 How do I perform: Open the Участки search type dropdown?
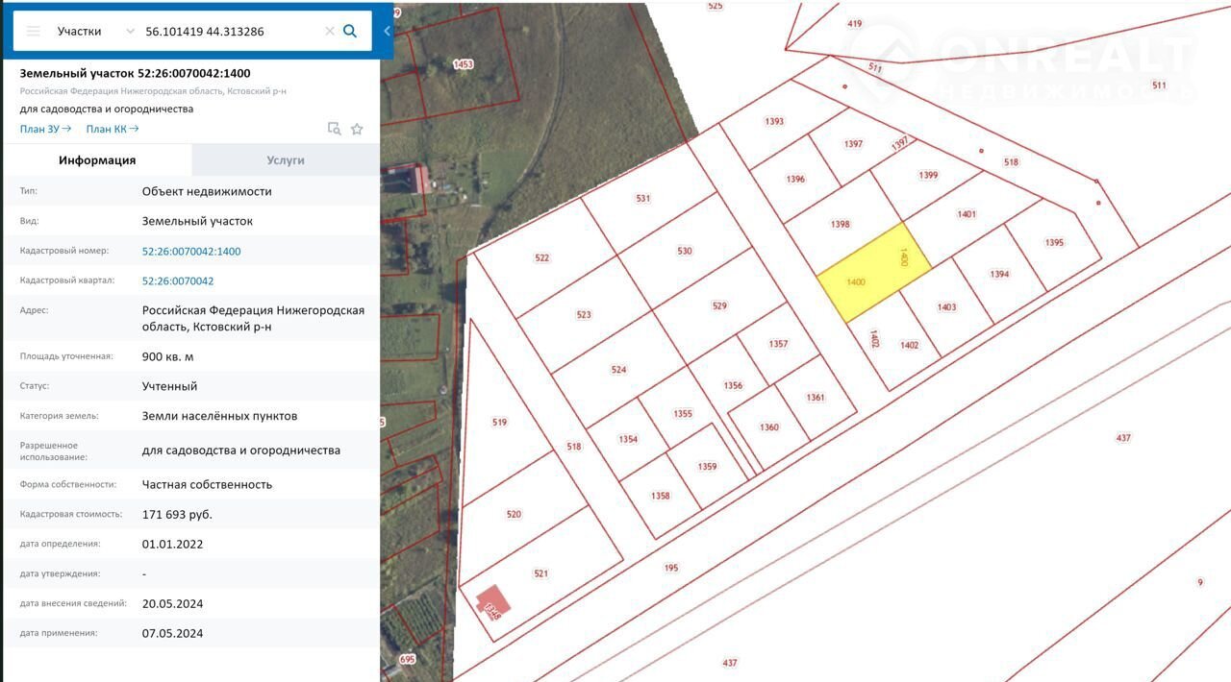[x=94, y=31]
